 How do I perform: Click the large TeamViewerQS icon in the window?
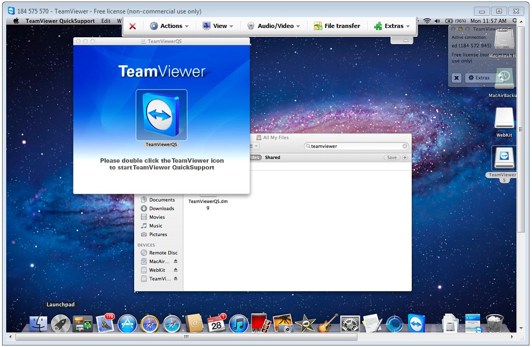point(162,115)
